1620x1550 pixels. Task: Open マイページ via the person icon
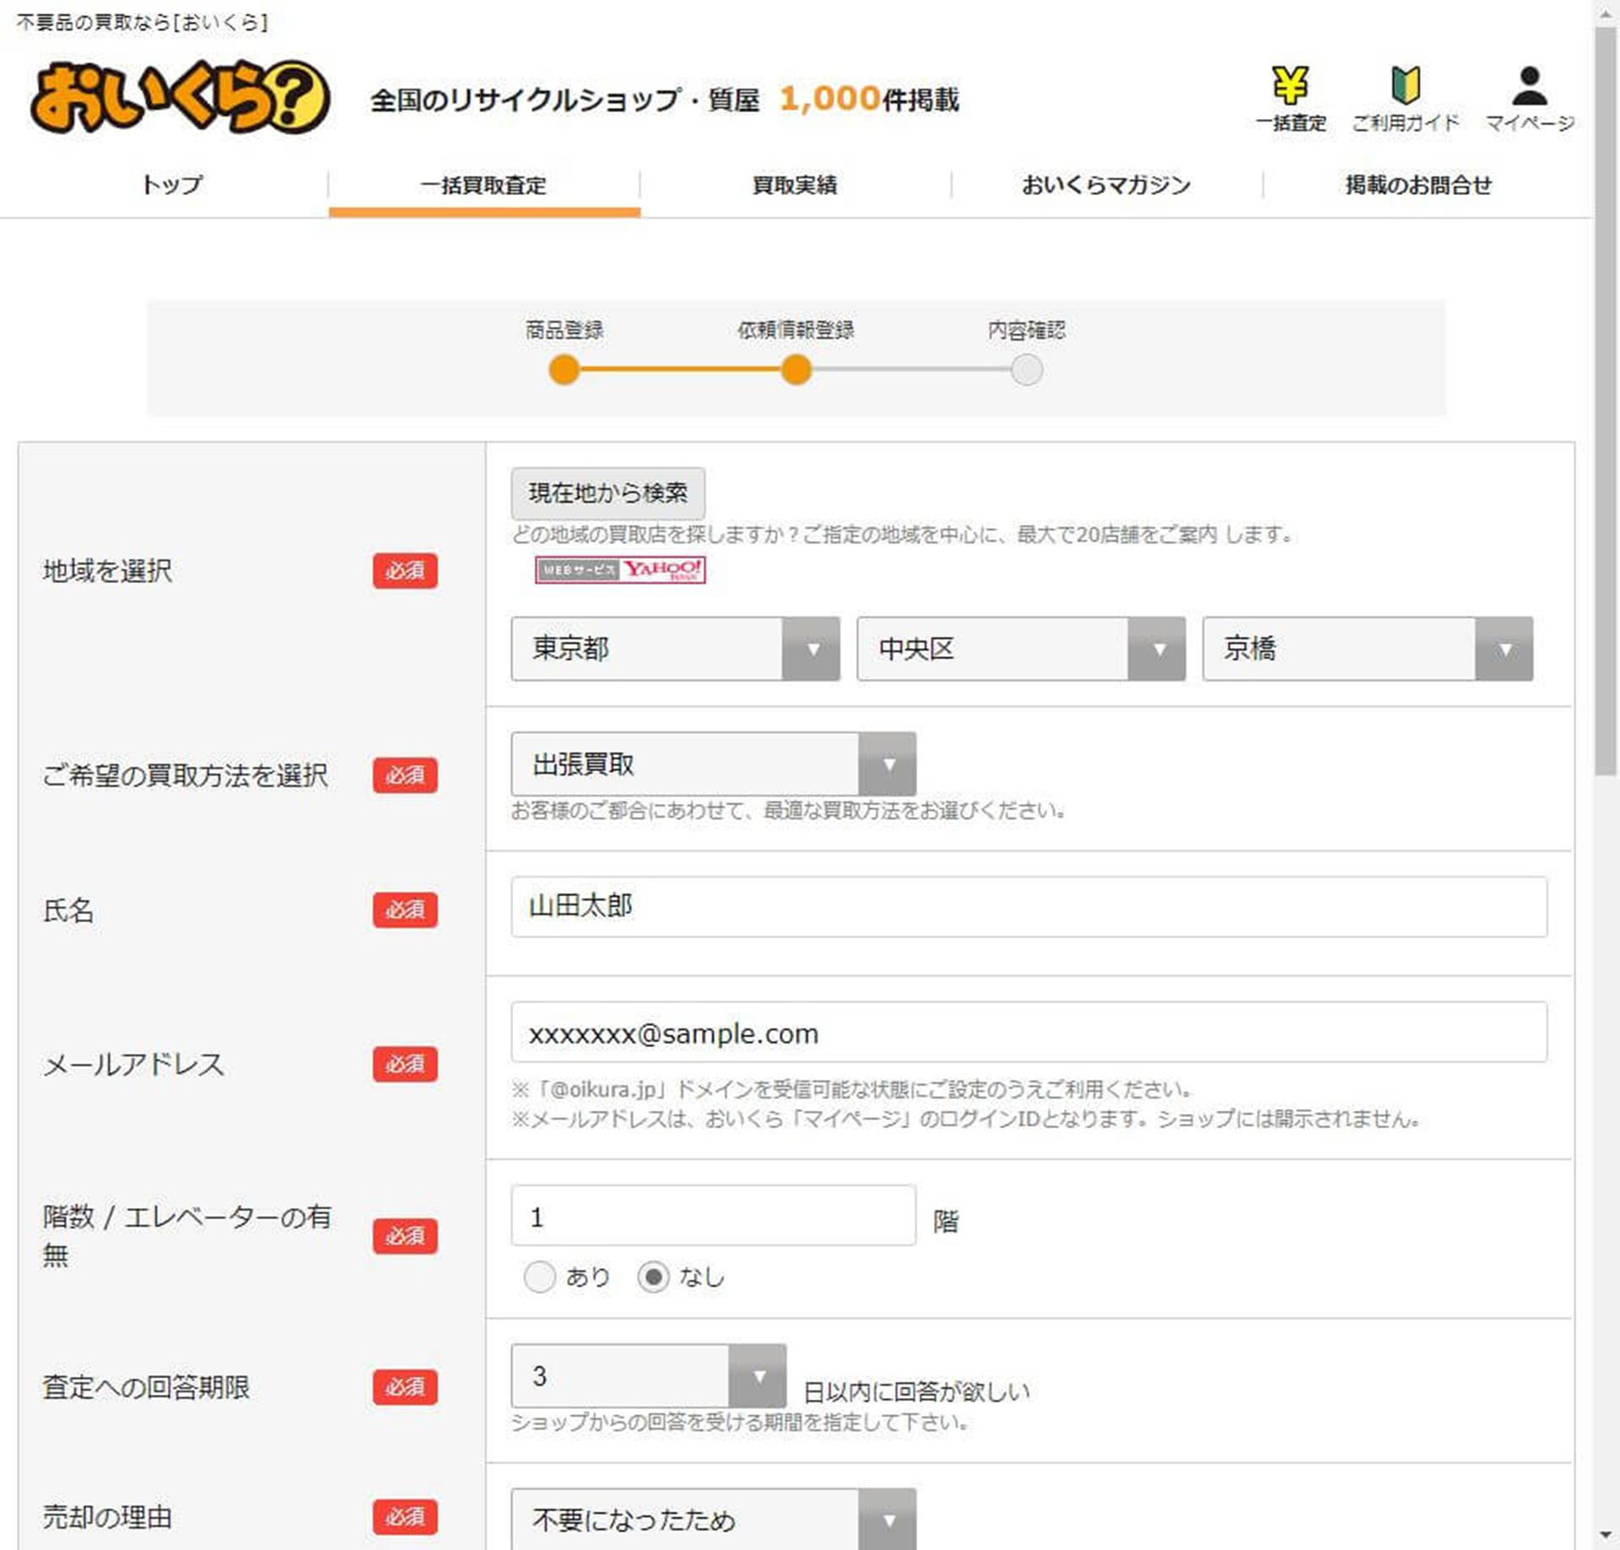coord(1529,84)
